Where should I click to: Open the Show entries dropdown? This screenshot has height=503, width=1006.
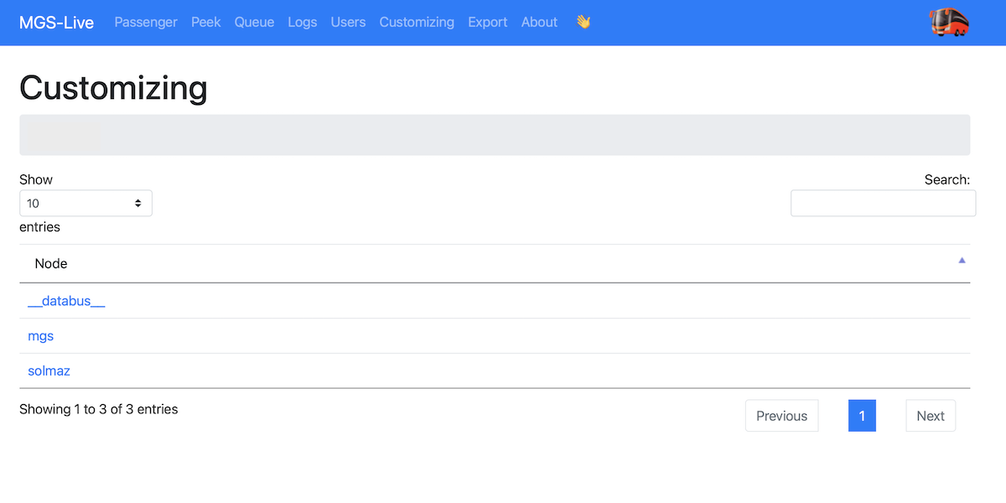click(x=86, y=203)
